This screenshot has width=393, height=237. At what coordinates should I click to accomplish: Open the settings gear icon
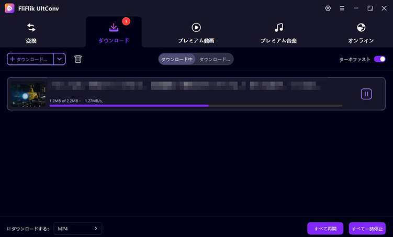pos(328,8)
